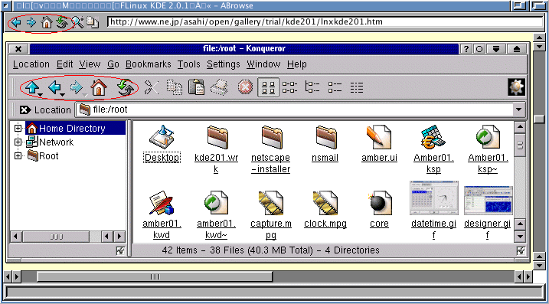The width and height of the screenshot is (549, 304).
Task: Click Konqueror red home icon
Action: (99, 87)
